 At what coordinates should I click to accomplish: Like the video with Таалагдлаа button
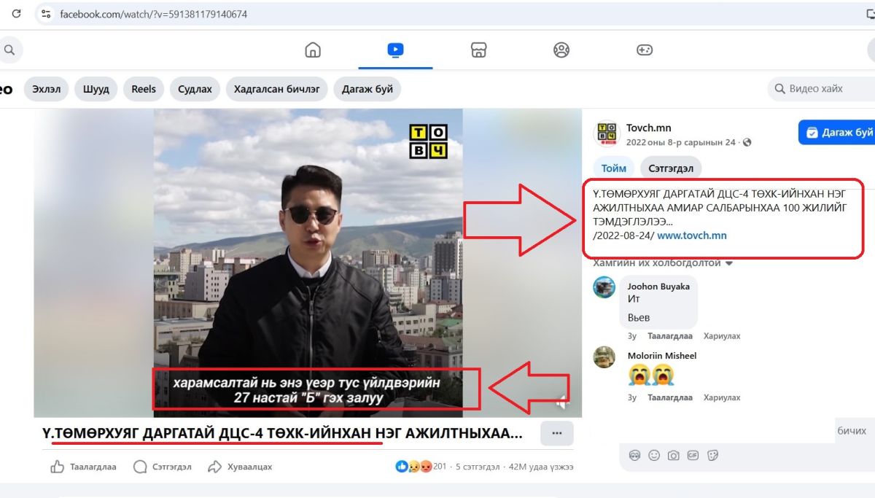tap(84, 467)
